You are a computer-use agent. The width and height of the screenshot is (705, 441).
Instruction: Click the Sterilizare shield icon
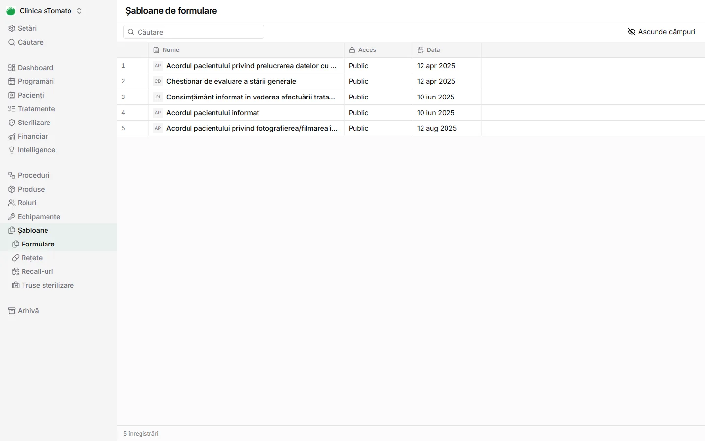pyautogui.click(x=12, y=122)
